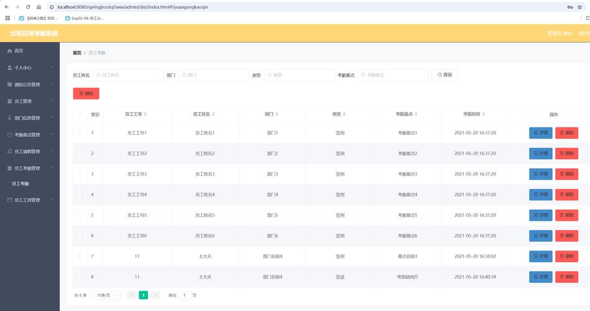Click the person icon next to 个人中心
The image size is (590, 311).
point(9,67)
